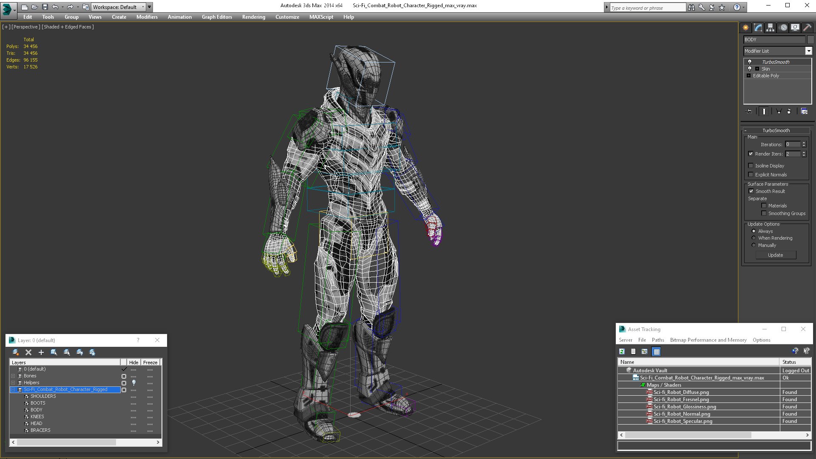Open the Utilities hammer panel tab

tap(807, 28)
